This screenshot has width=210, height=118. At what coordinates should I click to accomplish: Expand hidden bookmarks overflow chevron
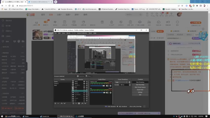(207, 9)
